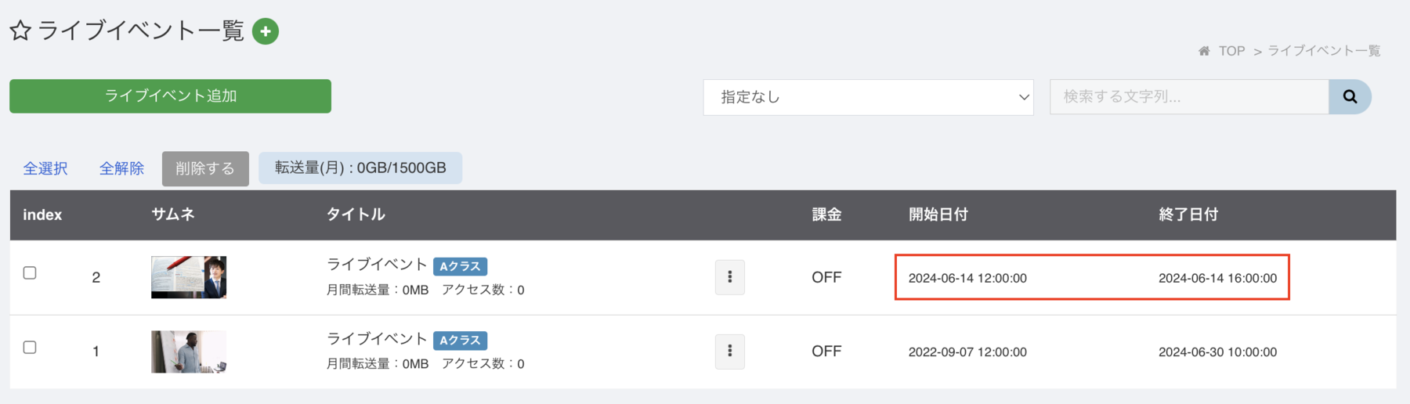Check the checkbox for index 2 row
The width and height of the screenshot is (1410, 404).
(30, 272)
